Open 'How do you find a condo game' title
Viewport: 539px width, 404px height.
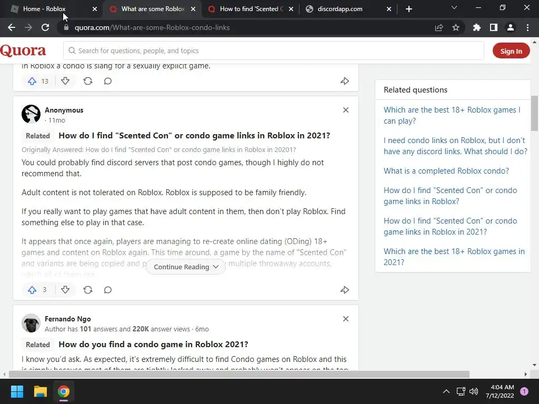(153, 344)
